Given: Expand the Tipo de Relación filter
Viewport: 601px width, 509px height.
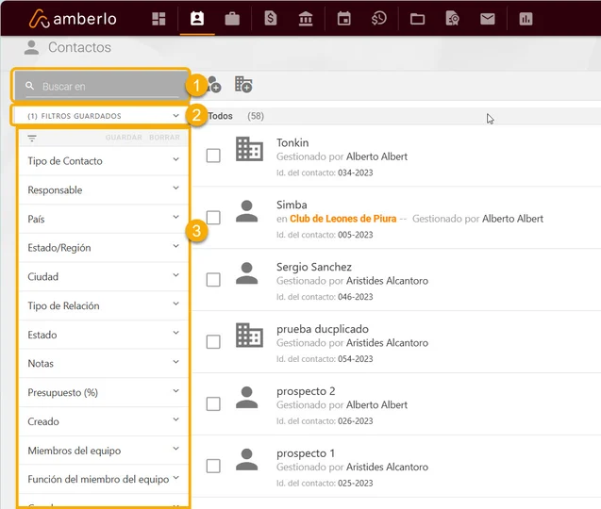Looking at the screenshot, I should (x=104, y=305).
